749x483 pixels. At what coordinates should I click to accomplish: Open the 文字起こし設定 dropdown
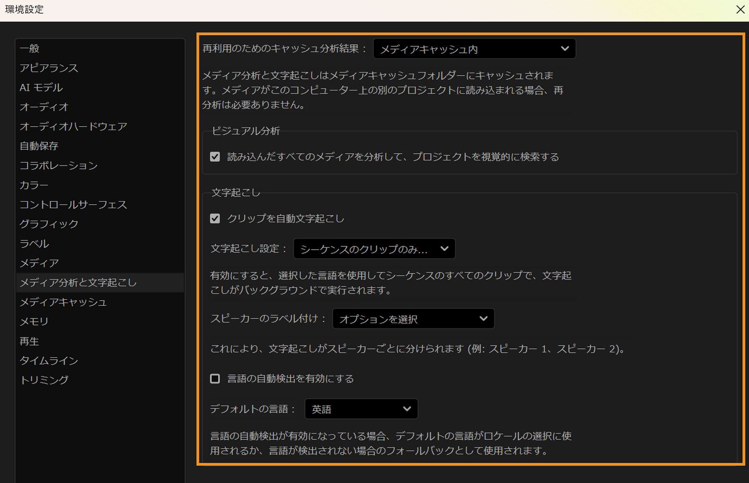(x=374, y=248)
